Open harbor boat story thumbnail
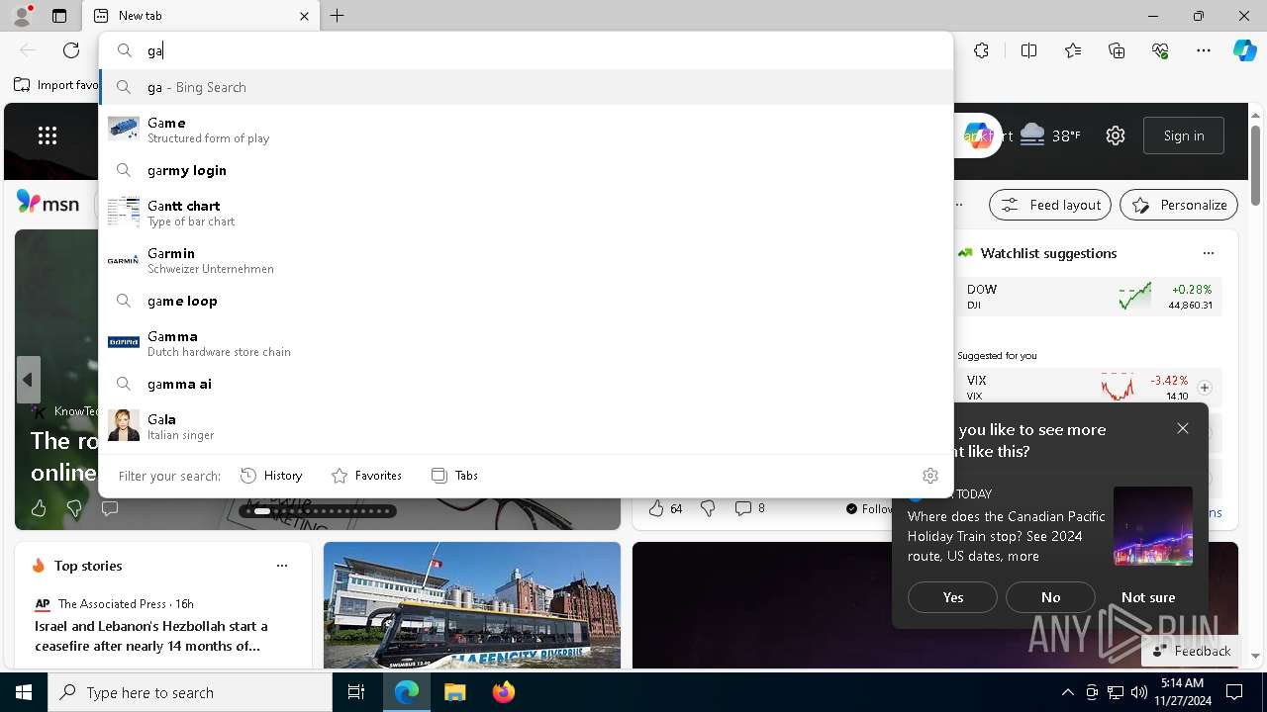 click(472, 605)
